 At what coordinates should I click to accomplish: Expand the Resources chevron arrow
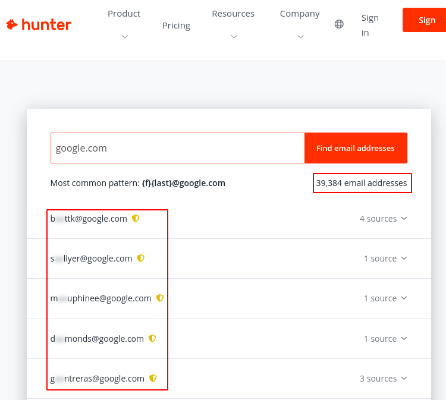click(234, 37)
